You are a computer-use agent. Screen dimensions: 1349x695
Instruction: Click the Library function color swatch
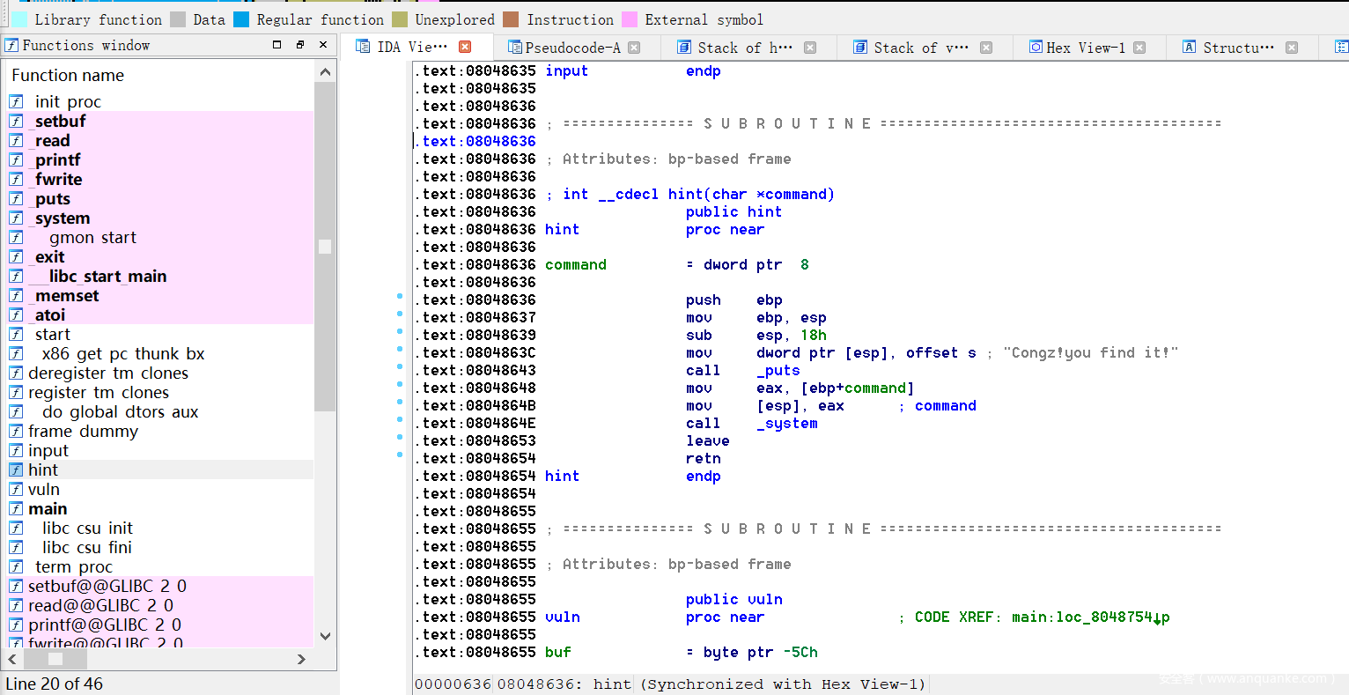click(x=18, y=19)
